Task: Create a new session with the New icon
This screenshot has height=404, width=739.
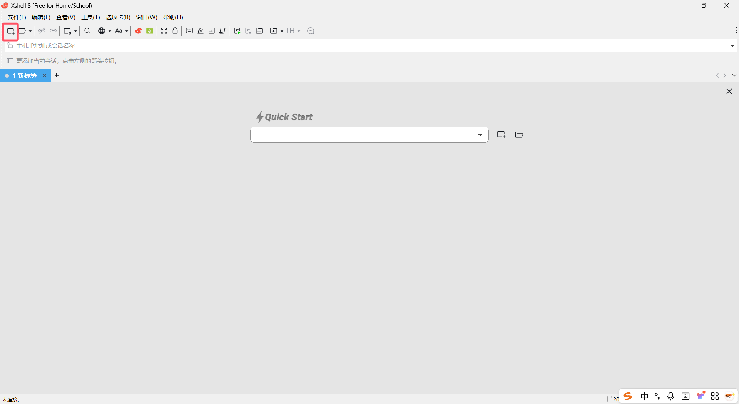Action: pyautogui.click(x=10, y=31)
